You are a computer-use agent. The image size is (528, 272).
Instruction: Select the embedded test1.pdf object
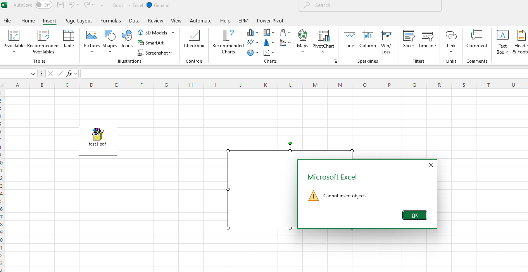coord(98,141)
